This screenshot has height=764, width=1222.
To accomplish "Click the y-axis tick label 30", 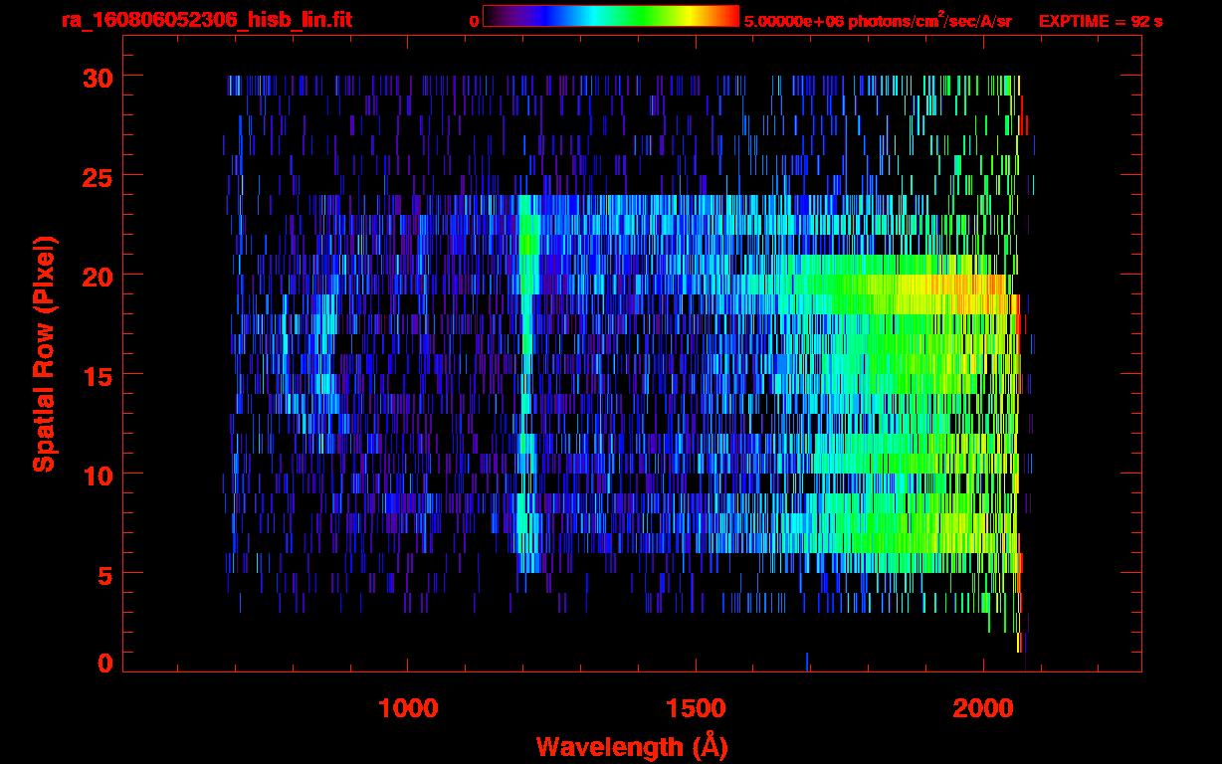I will [x=97, y=77].
